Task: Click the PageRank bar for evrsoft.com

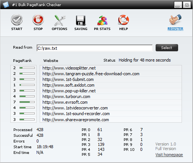Action: (27, 102)
